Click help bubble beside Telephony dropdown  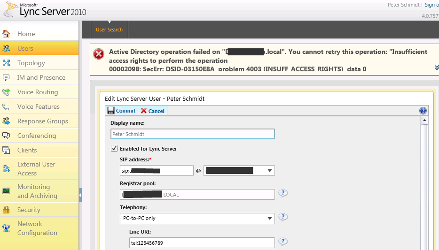[x=283, y=217]
